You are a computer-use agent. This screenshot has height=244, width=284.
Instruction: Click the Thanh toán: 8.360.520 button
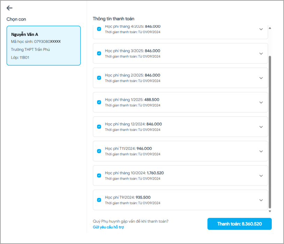239,224
